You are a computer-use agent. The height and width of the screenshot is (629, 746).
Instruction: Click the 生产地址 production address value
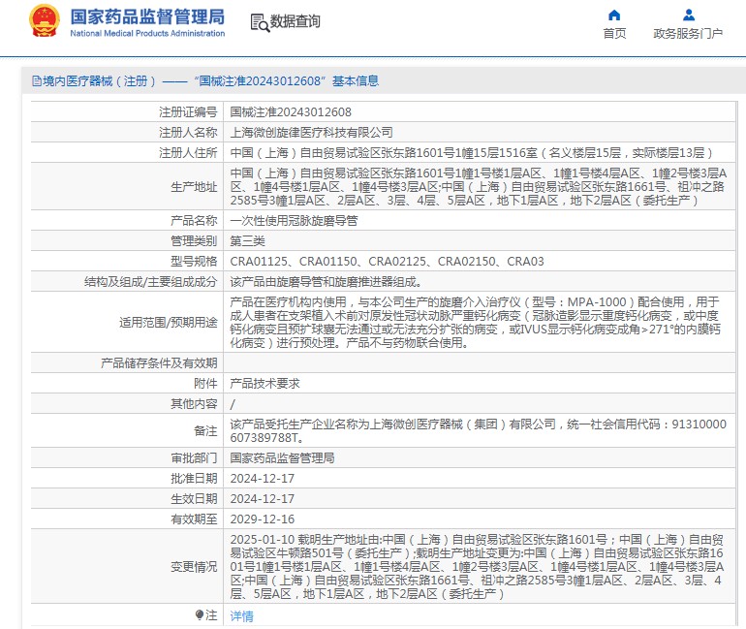[x=479, y=187]
